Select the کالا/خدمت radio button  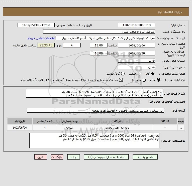[123, 74]
